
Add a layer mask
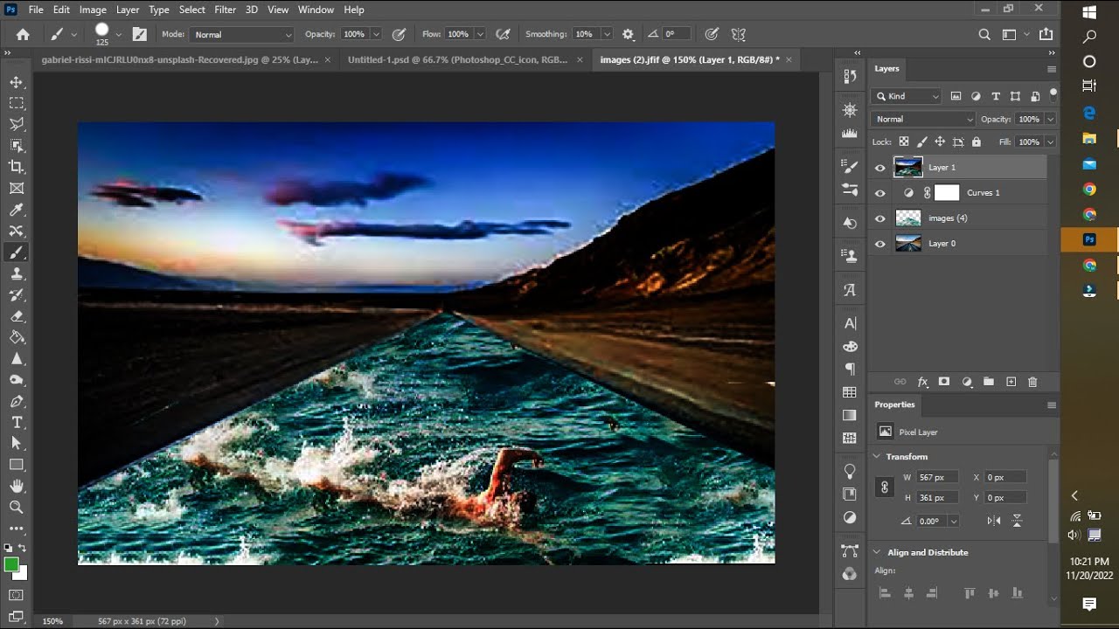click(944, 382)
